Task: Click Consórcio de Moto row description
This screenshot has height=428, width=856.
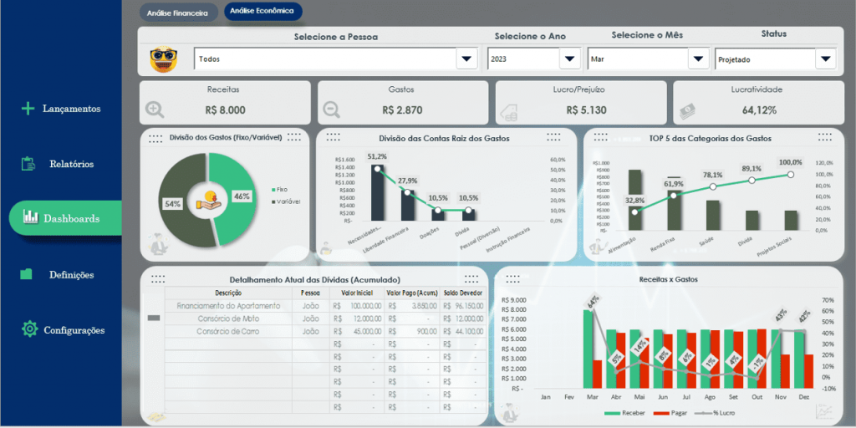Action: click(x=229, y=318)
